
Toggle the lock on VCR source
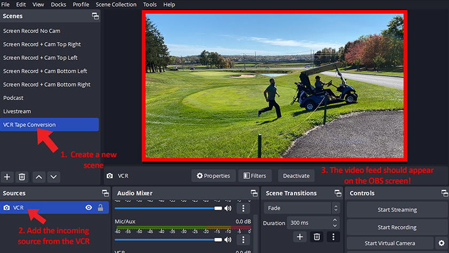100,208
